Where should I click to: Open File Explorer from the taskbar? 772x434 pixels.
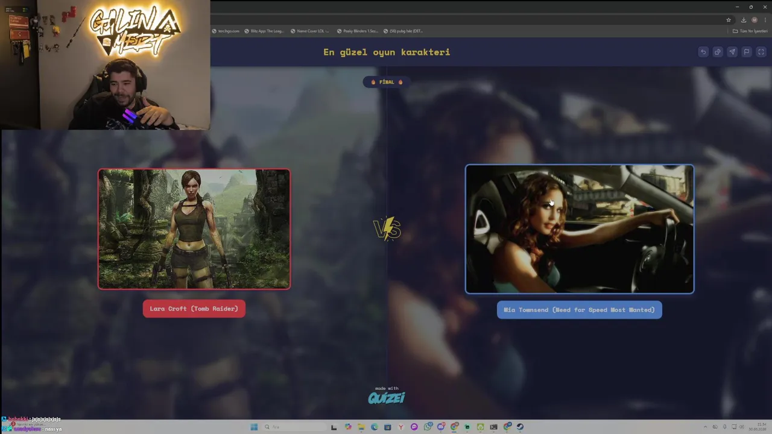click(361, 427)
